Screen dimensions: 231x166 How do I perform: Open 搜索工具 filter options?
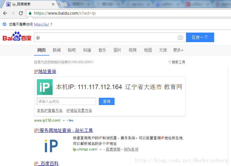click(177, 62)
